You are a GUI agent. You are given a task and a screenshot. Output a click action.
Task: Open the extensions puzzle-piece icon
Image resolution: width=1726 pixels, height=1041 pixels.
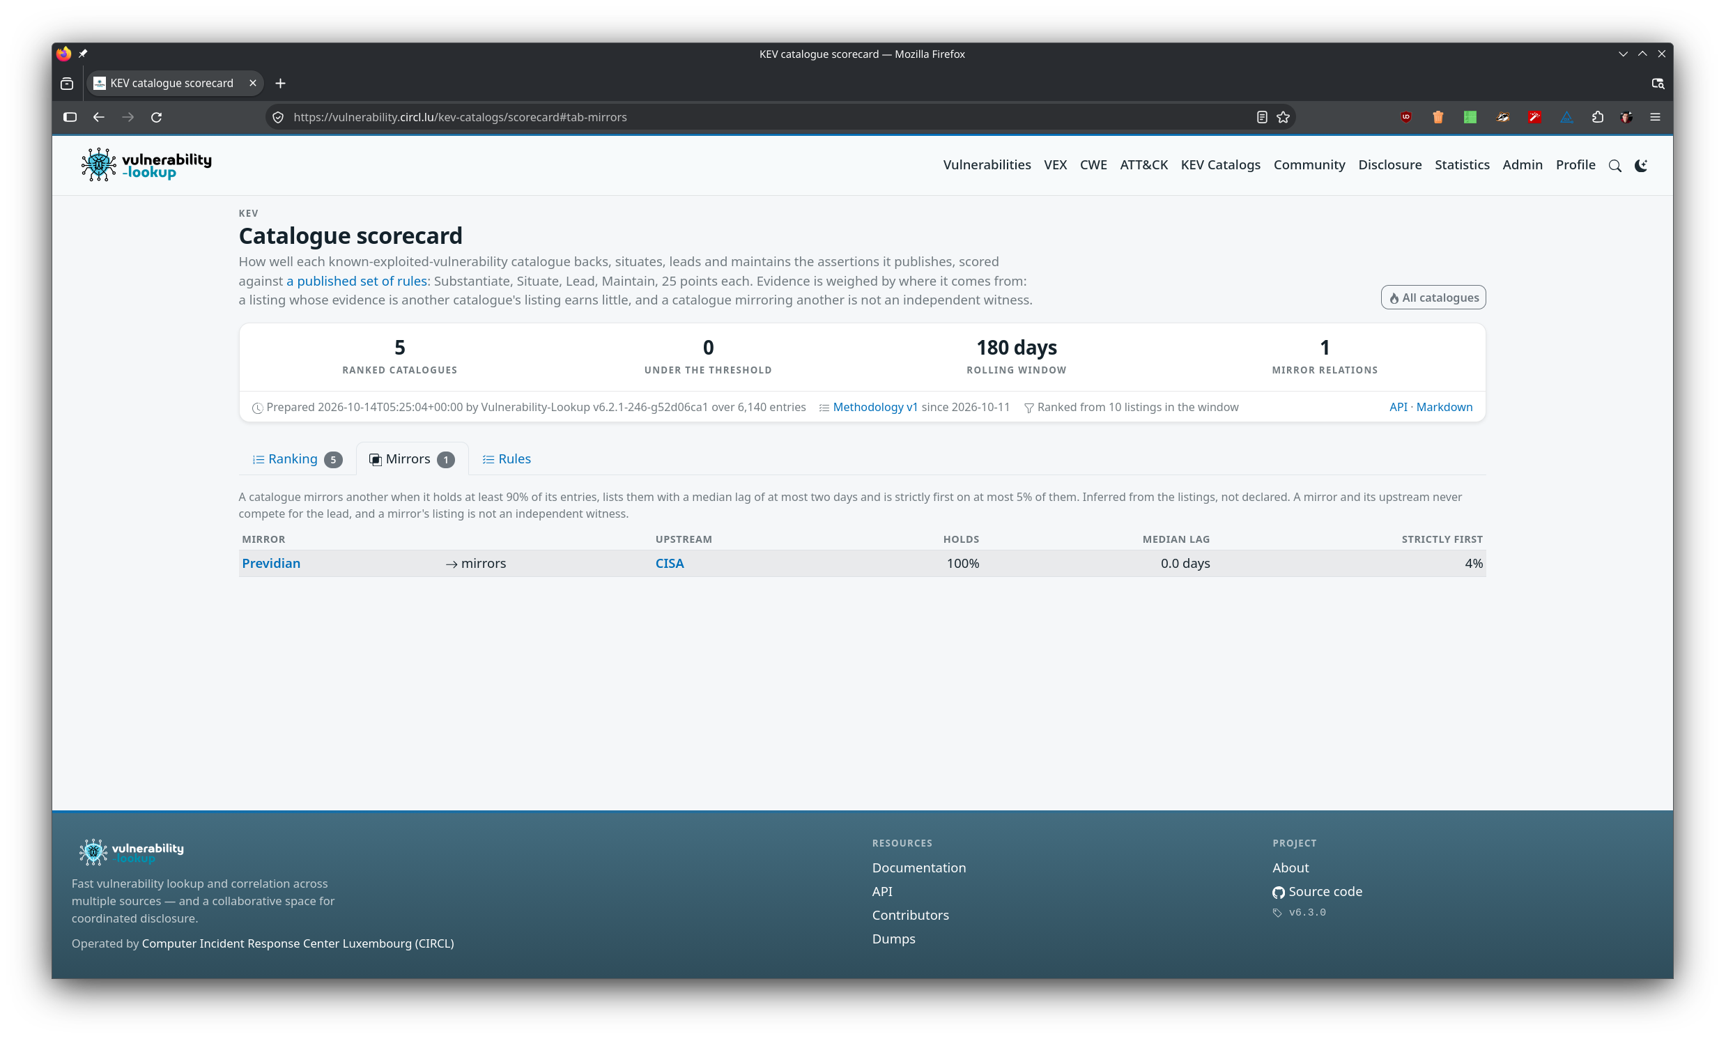(x=1597, y=117)
